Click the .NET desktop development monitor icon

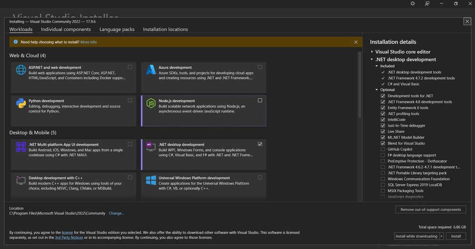click(151, 147)
